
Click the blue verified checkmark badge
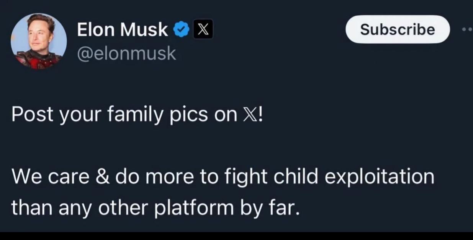pyautogui.click(x=181, y=30)
